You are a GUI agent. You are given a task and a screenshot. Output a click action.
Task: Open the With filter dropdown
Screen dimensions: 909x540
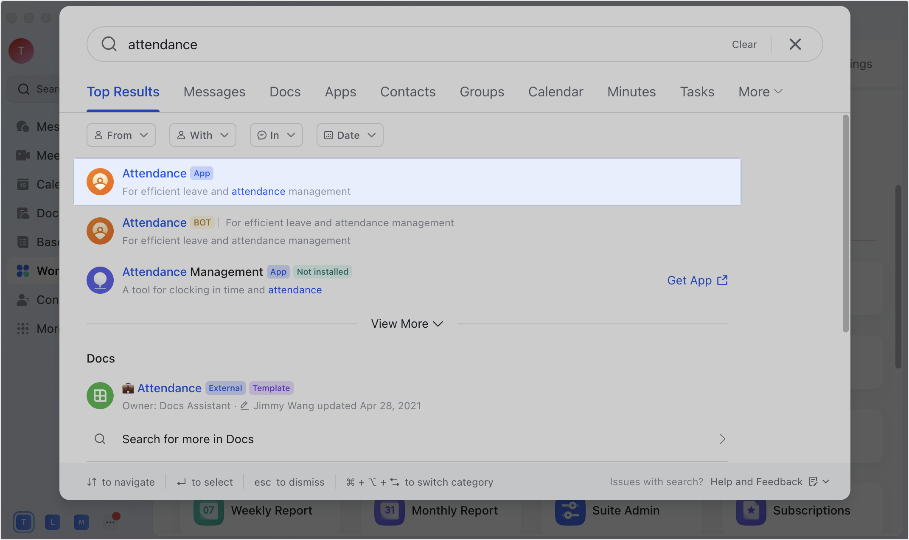(x=202, y=135)
